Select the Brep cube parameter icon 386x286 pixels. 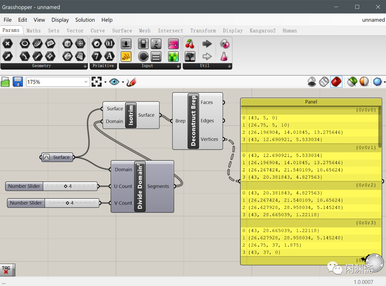68,44
